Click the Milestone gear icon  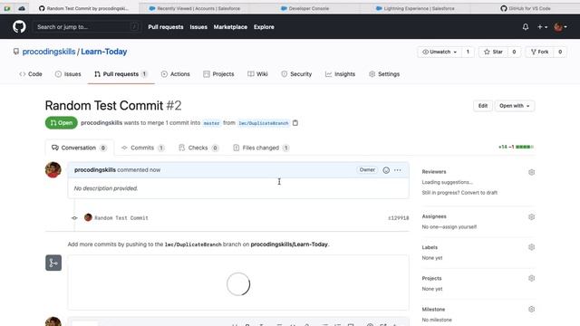(x=532, y=310)
